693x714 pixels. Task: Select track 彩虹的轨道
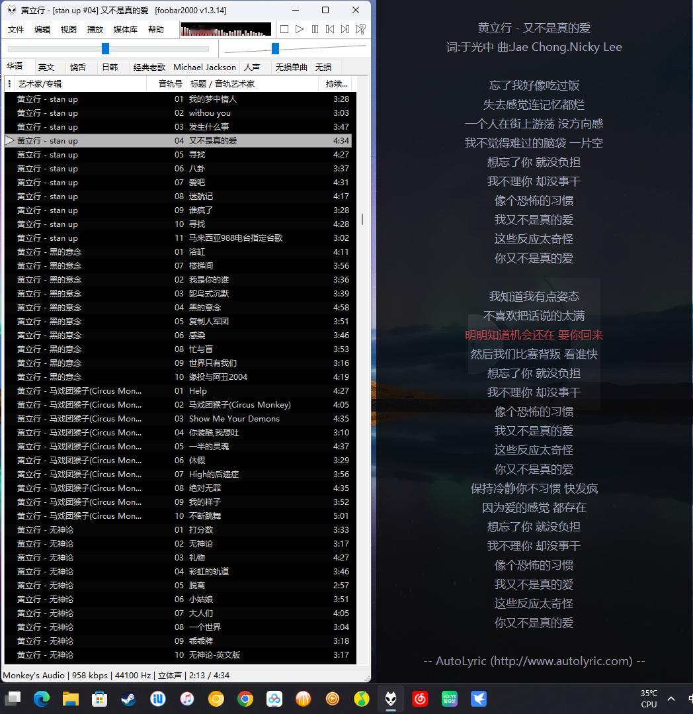178,572
